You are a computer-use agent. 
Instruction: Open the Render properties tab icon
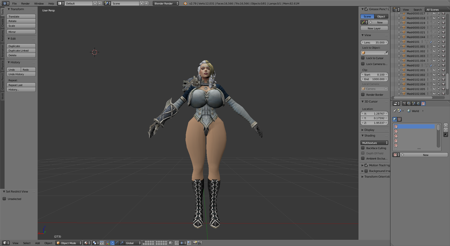coord(404,103)
